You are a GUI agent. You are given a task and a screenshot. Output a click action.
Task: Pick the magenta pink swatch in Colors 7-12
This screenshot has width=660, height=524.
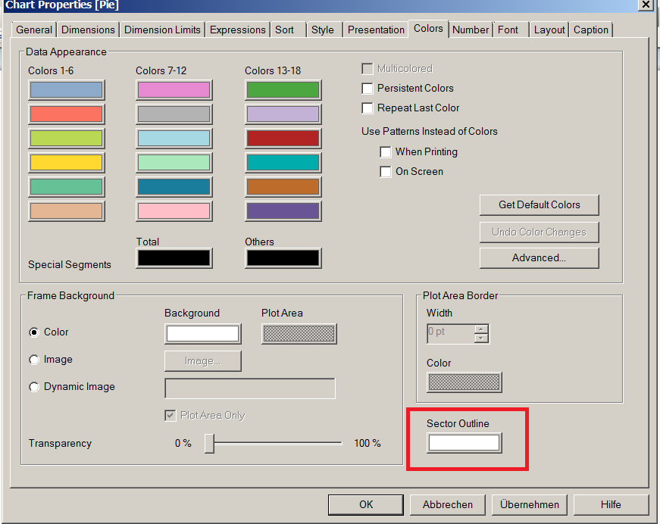(174, 90)
